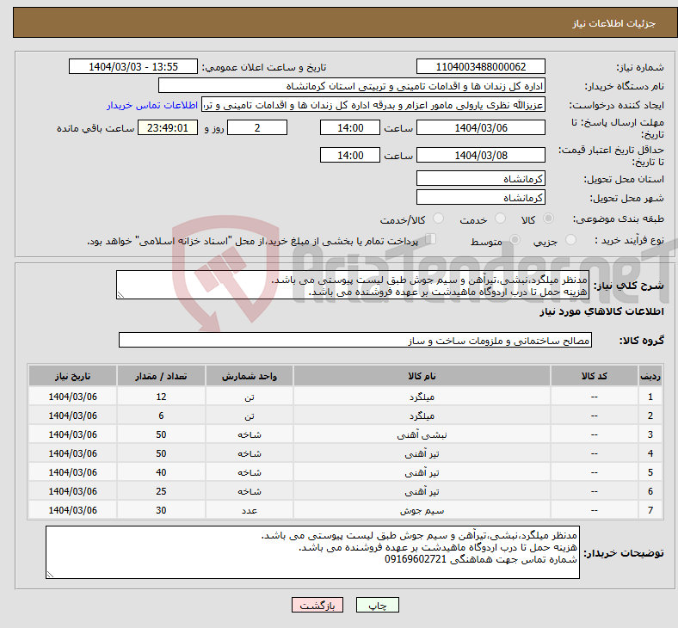
Task: Click date 1404/03/06 in row 7
Action: coord(72,510)
